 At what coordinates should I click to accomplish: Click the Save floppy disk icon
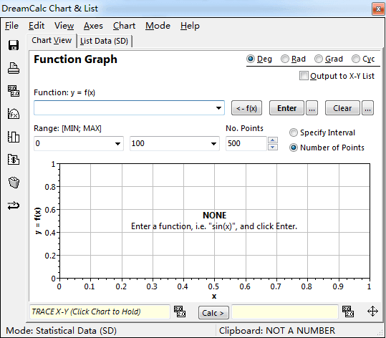pos(14,45)
